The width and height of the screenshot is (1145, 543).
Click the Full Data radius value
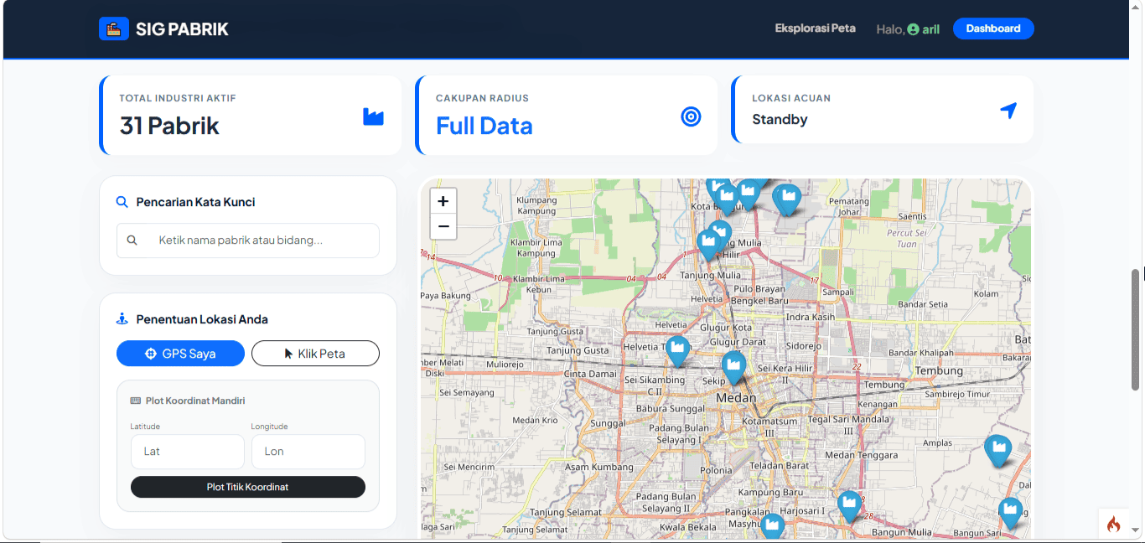[484, 126]
